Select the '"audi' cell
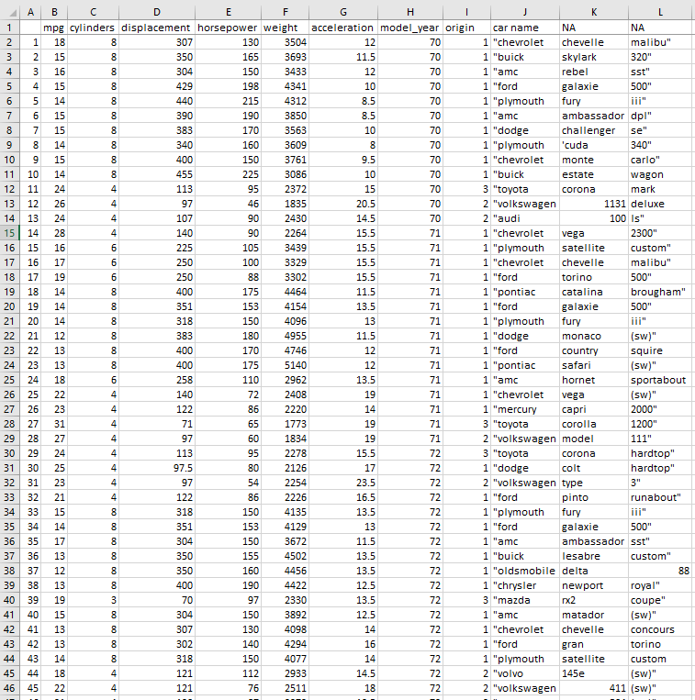The width and height of the screenshot is (695, 700). pos(525,218)
